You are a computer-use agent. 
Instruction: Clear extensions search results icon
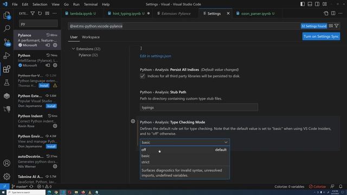[47, 14]
